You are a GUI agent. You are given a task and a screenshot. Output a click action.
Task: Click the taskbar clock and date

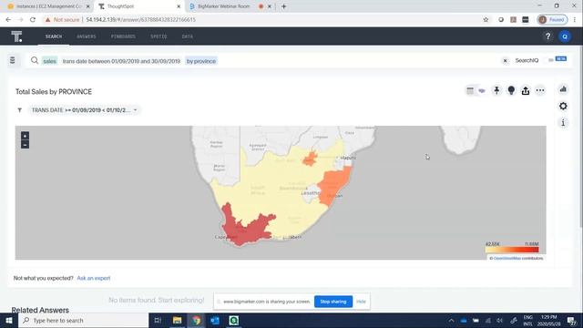tap(548, 320)
